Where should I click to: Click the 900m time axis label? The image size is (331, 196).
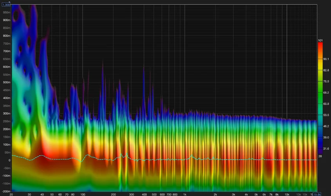pyautogui.click(x=6, y=20)
